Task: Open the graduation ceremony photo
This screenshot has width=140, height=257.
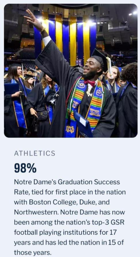Action: (x=71, y=71)
